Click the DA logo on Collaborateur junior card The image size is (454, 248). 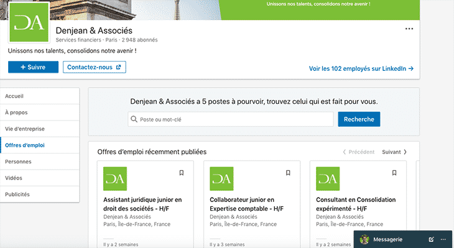click(x=221, y=178)
